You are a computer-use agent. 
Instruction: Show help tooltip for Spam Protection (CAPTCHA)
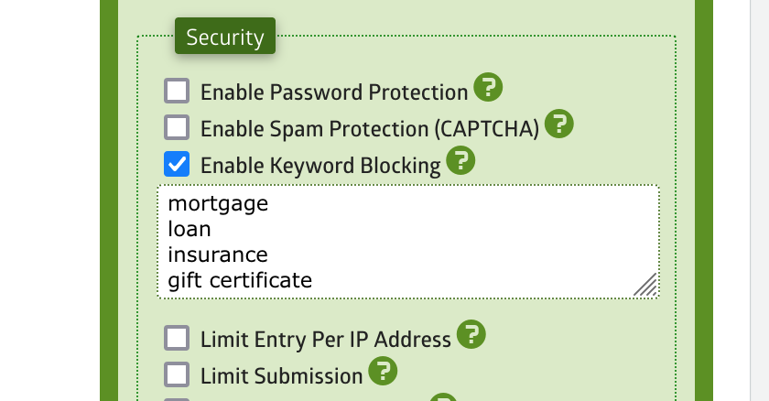point(559,124)
